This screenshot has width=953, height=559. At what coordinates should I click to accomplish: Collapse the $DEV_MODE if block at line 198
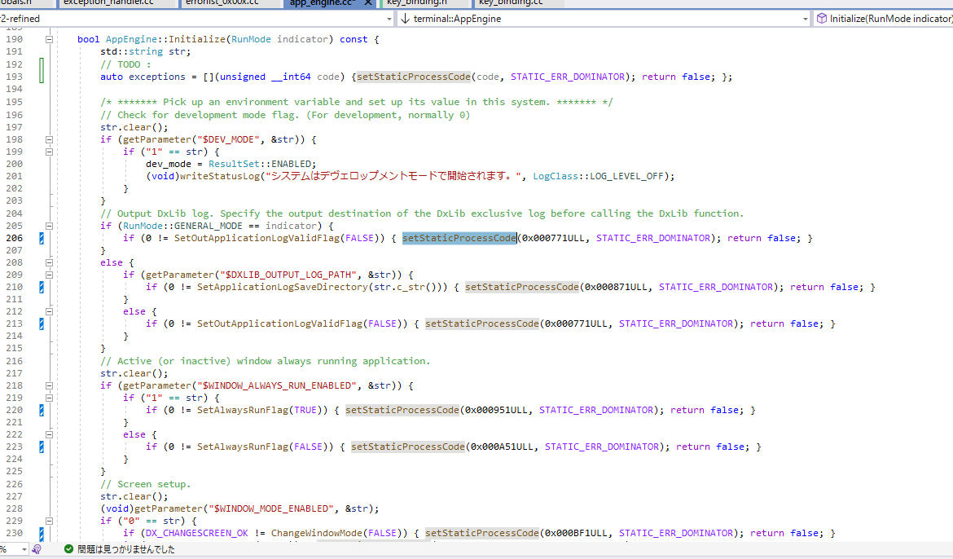[x=49, y=140]
